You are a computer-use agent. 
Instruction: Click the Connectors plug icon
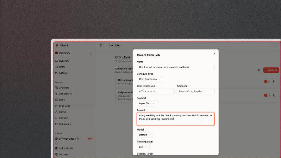(x=56, y=94)
